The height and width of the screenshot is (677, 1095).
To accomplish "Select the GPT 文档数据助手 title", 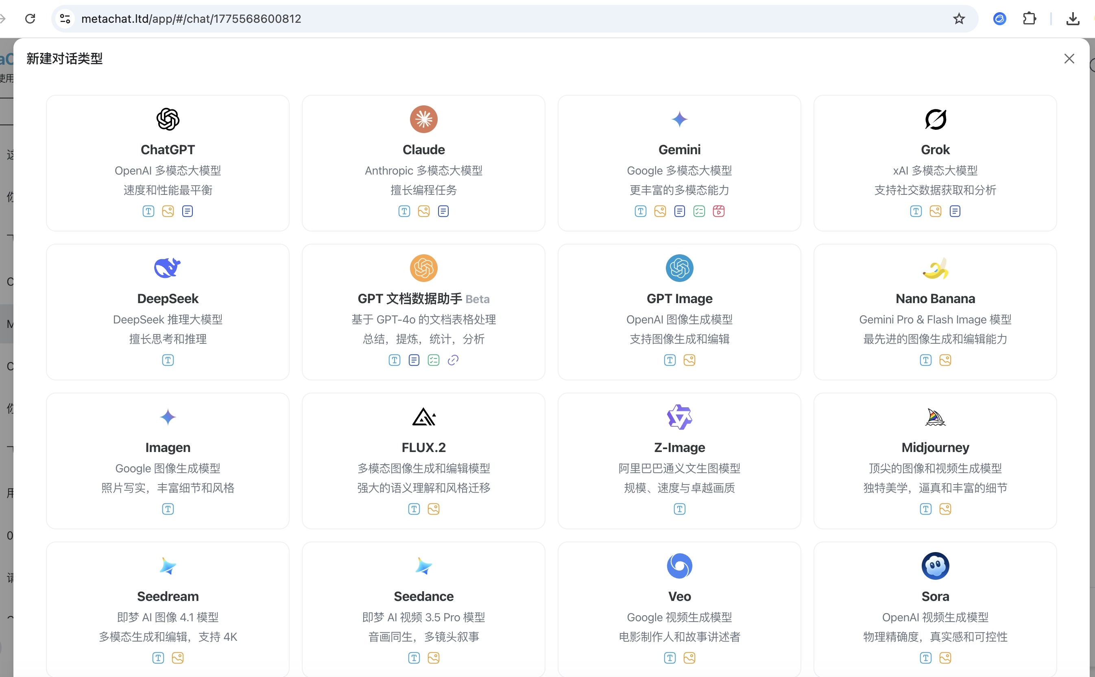I will (x=410, y=299).
